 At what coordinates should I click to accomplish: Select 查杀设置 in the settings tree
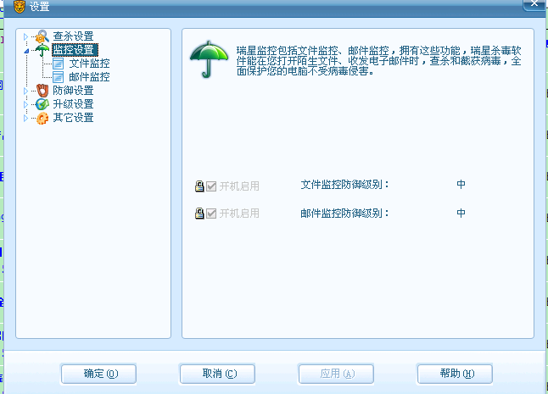click(x=73, y=36)
